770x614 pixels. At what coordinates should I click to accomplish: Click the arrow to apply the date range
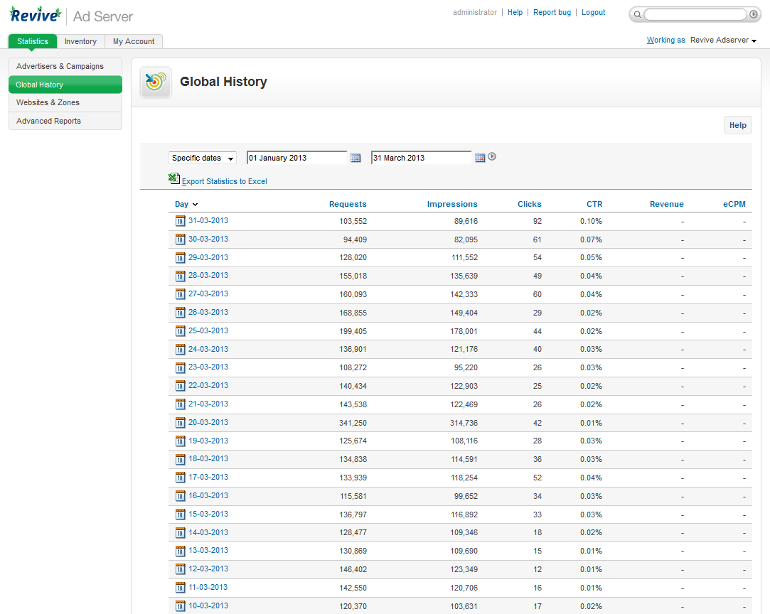492,156
